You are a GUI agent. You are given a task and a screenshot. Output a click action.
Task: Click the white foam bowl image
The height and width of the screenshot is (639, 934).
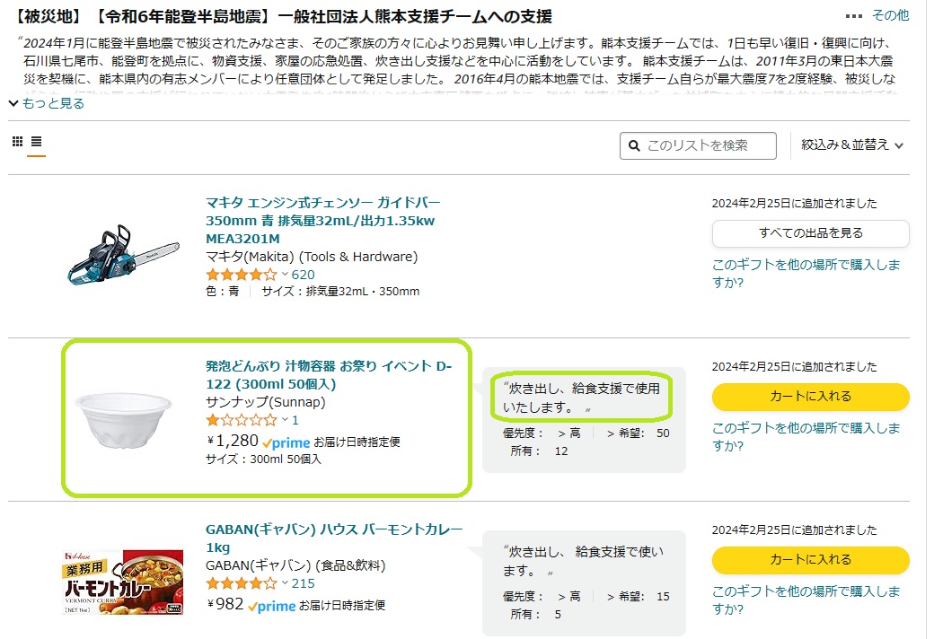coord(123,420)
